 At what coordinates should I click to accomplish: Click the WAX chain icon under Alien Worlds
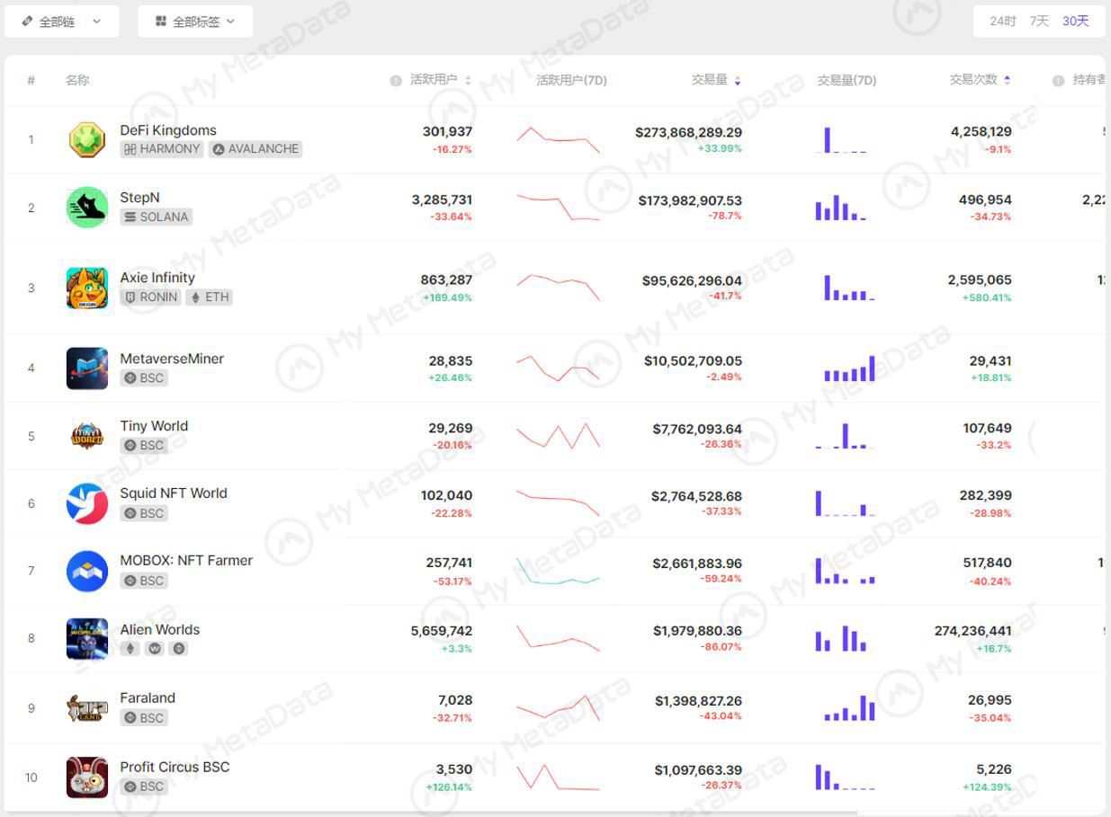point(154,648)
